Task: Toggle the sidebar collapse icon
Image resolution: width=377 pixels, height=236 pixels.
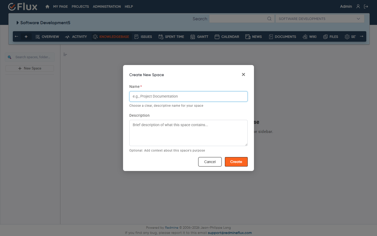Action: tap(65, 55)
